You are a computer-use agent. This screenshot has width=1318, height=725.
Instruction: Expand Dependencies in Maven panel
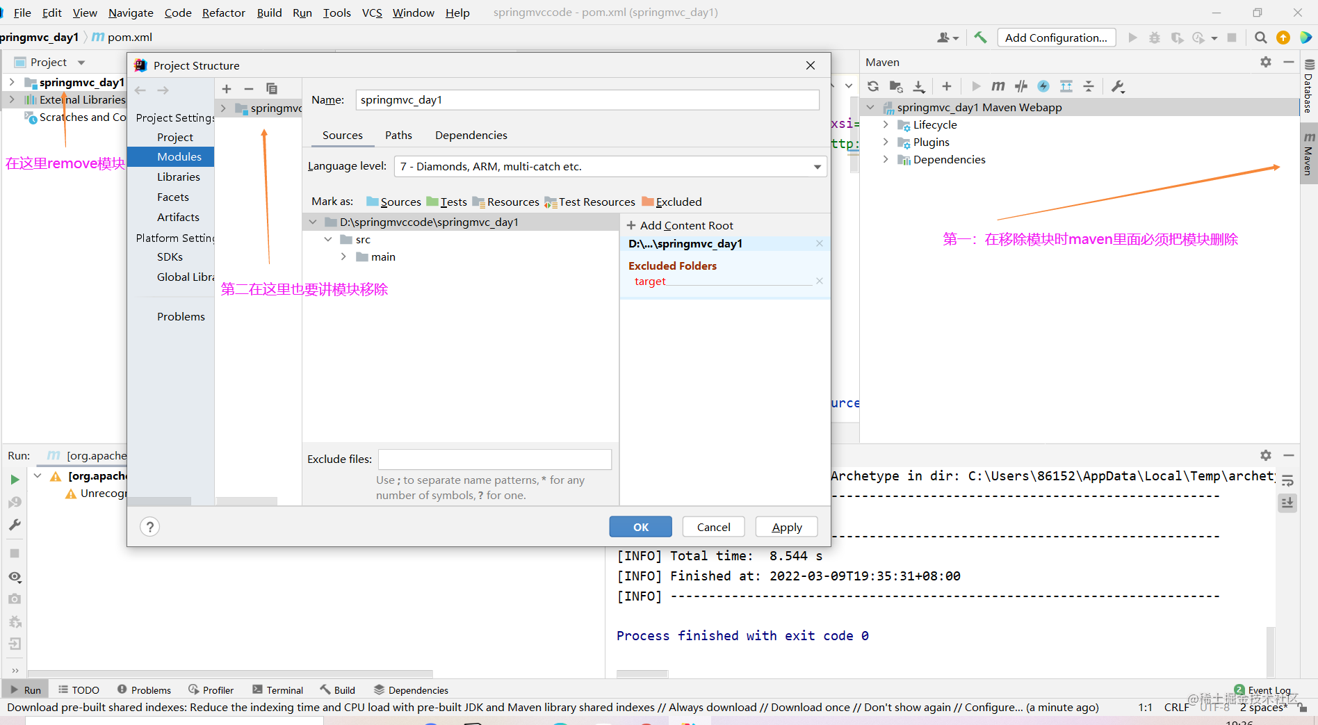tap(886, 159)
